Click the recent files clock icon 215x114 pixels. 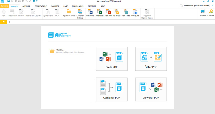34,1
